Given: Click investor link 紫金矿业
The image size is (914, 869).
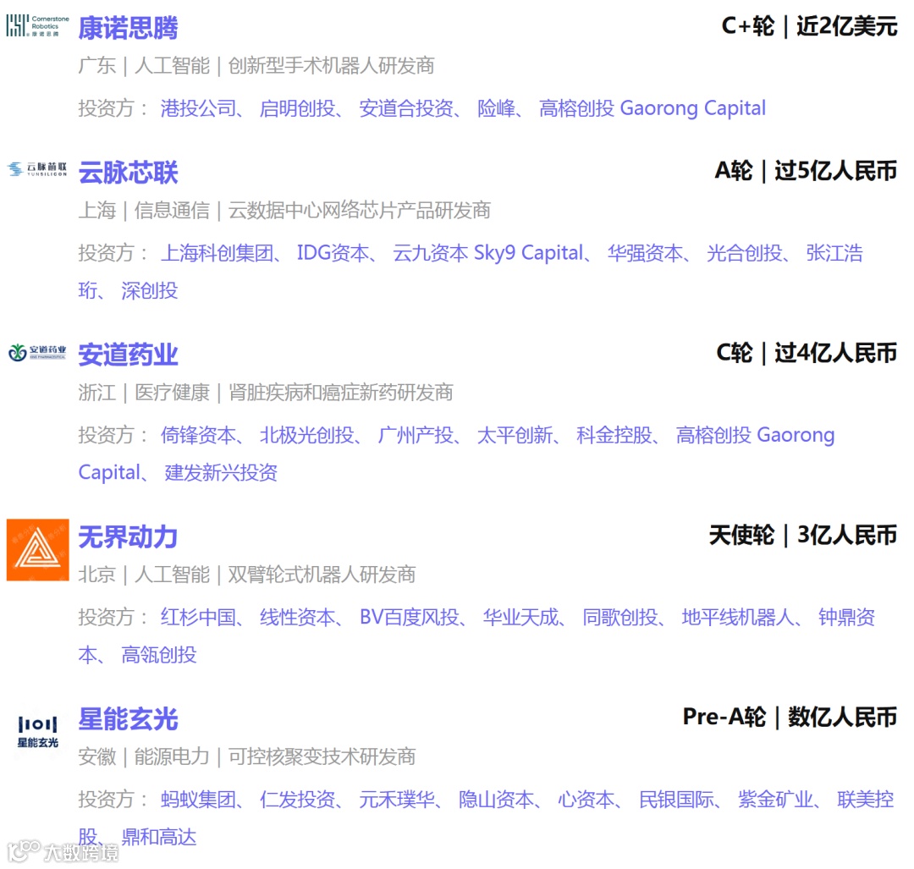Looking at the screenshot, I should tap(775, 800).
